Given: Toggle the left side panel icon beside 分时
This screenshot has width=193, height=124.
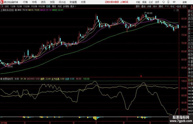Looking at the screenshot, I should click(2, 6).
